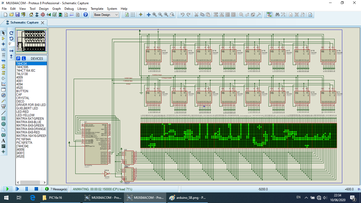Open the 7 Message(s) log
Viewport: 361px width, 203px height.
(x=56, y=189)
